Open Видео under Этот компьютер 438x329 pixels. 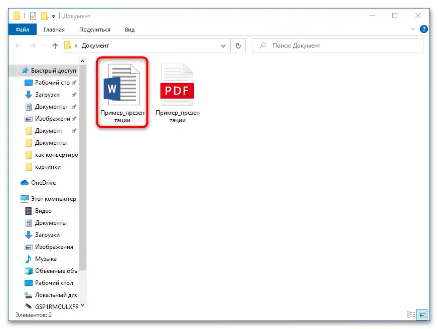click(38, 211)
